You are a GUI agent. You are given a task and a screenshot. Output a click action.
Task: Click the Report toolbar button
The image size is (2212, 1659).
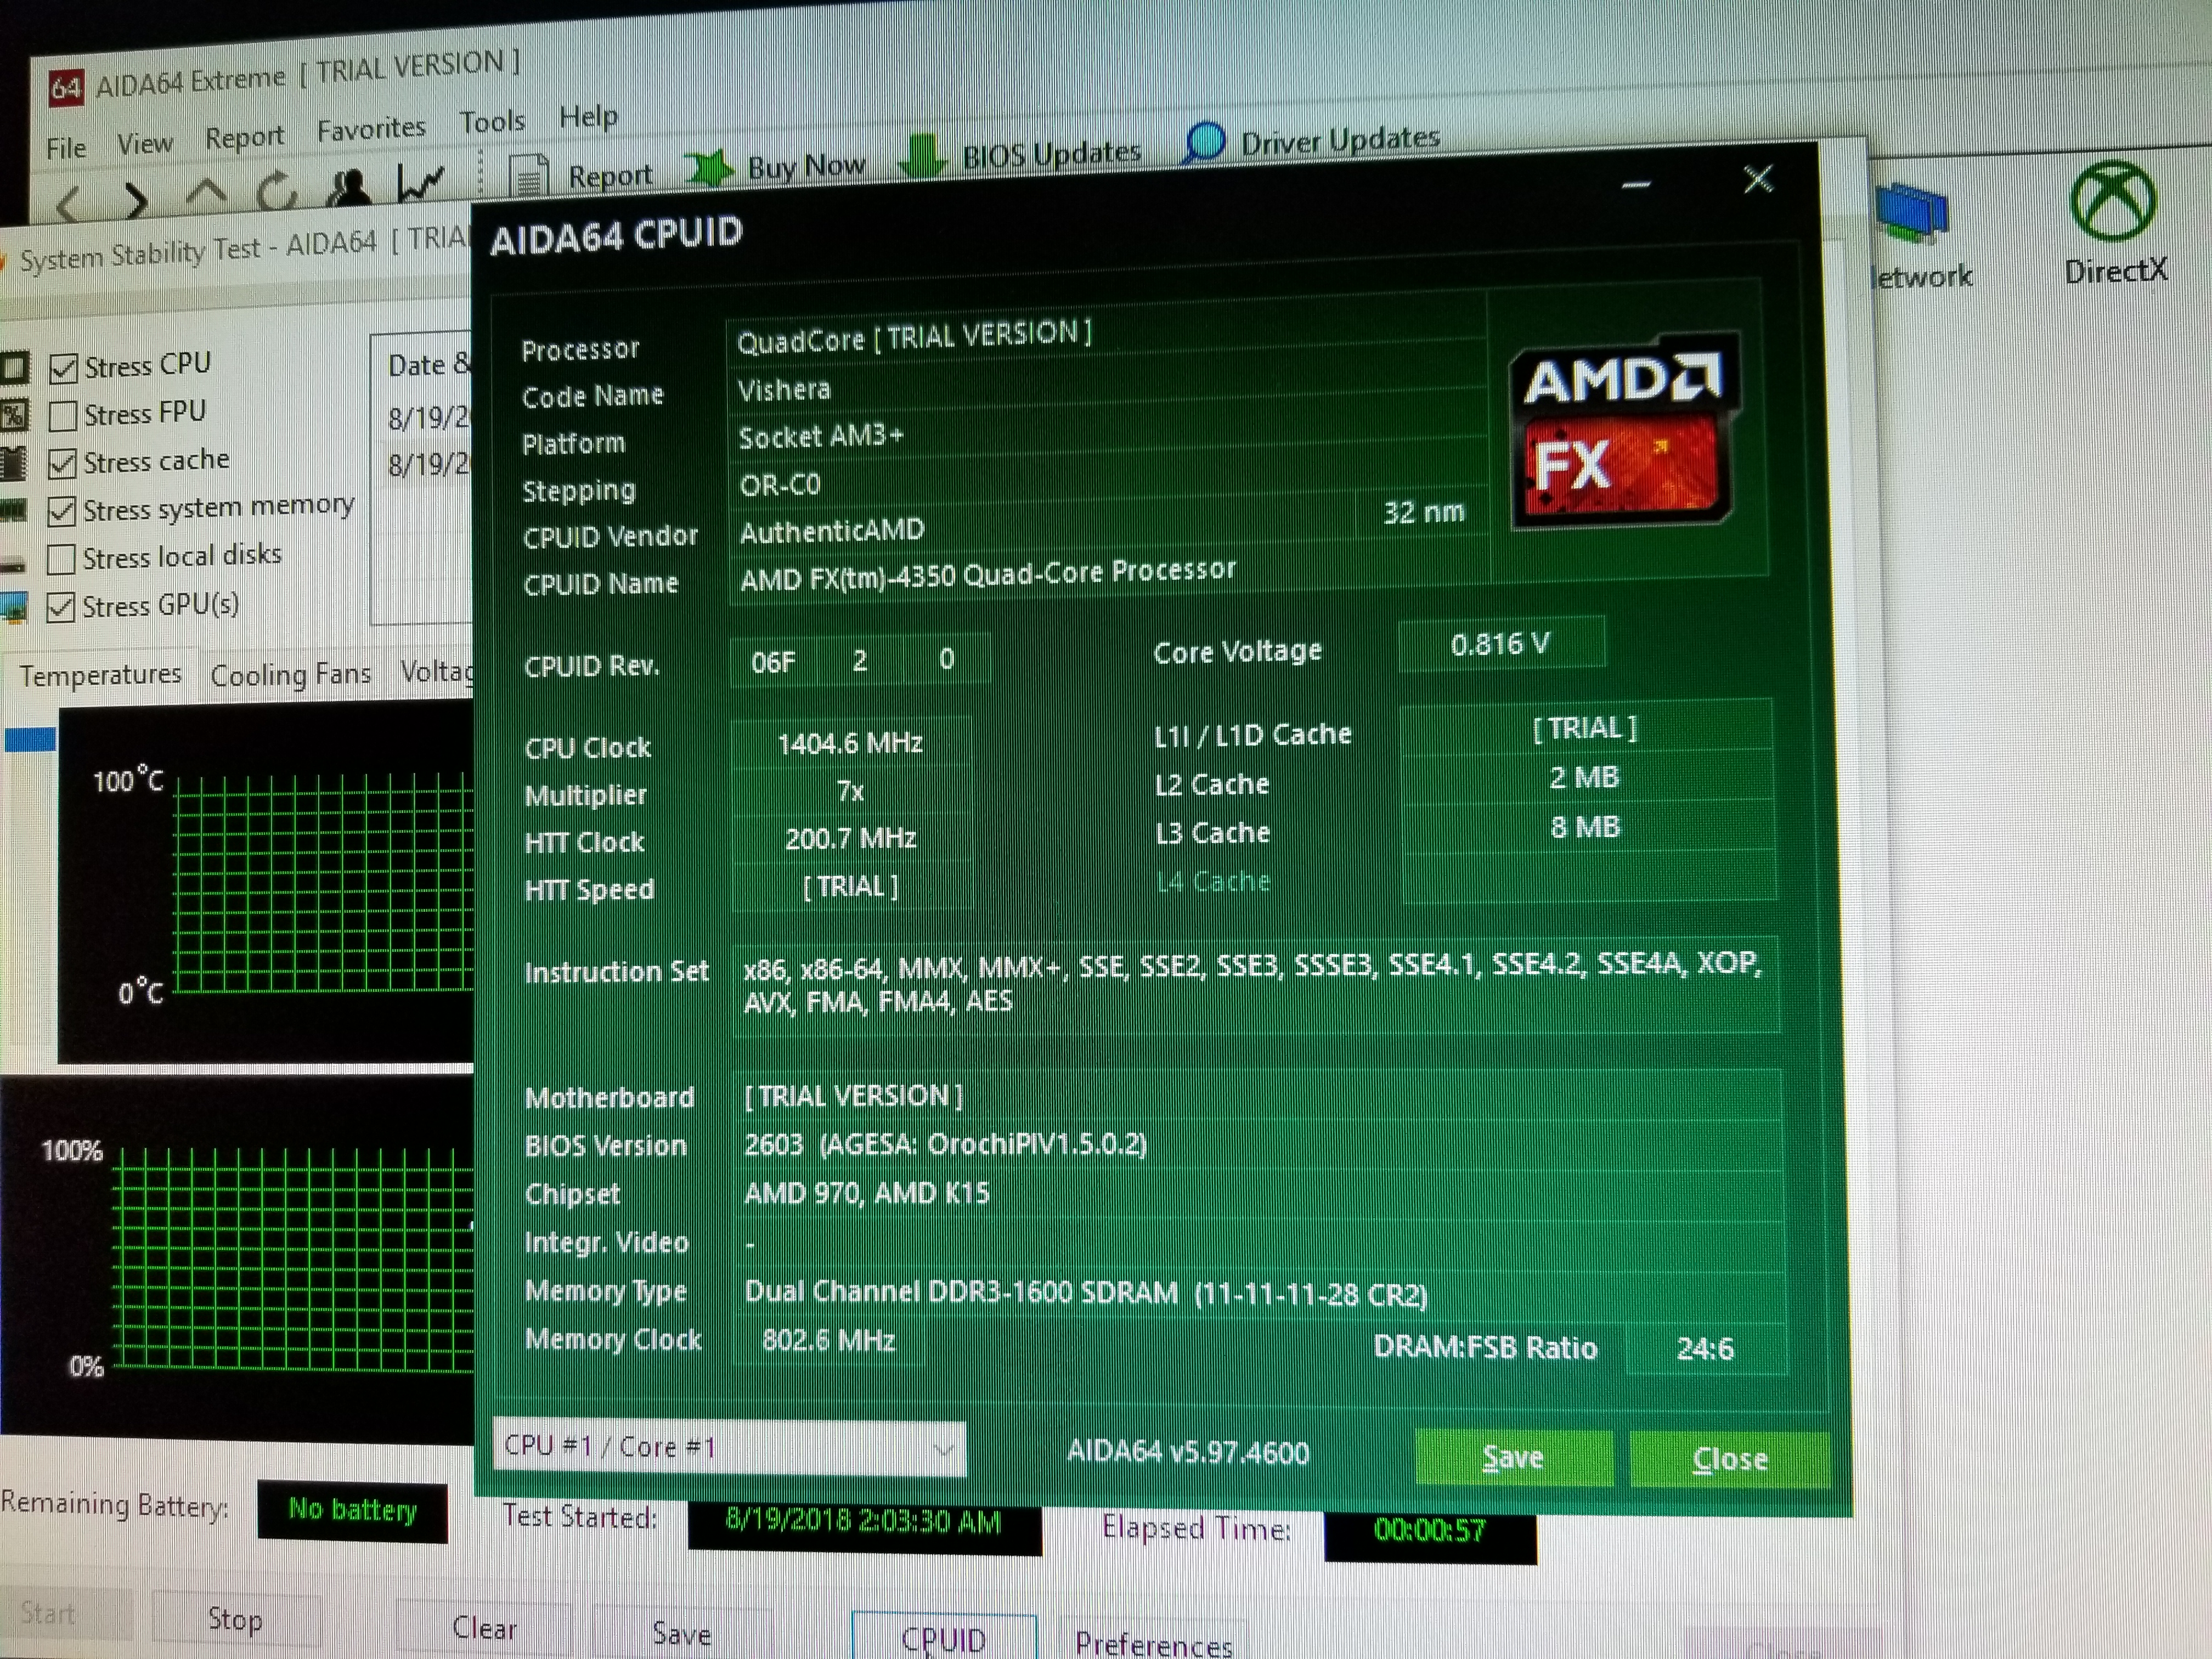[x=582, y=176]
